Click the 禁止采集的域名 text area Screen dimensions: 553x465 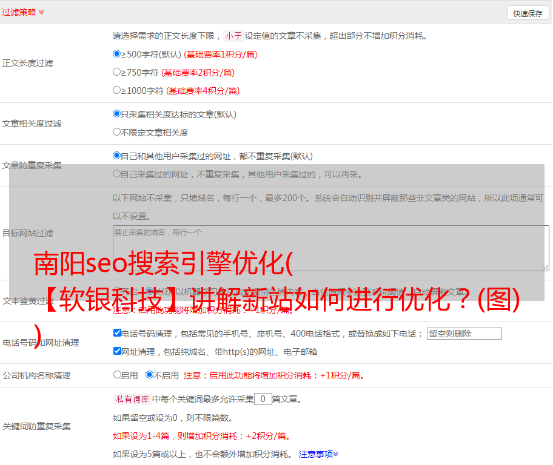(330, 248)
